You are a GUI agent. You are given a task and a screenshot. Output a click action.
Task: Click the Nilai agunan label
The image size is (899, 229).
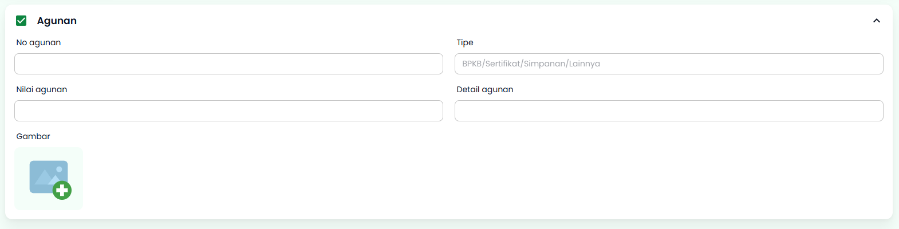pos(42,89)
